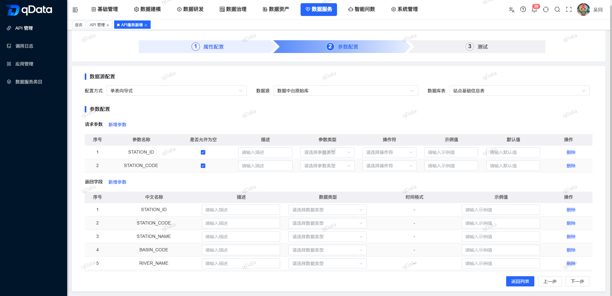This screenshot has height=296, width=612.
Task: Open the search magnifier icon
Action: coord(557,10)
